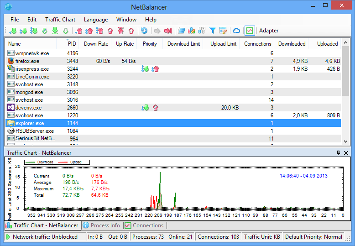Click the block download arrow with underline
Screen dimensions: 355x246
(x=55, y=31)
